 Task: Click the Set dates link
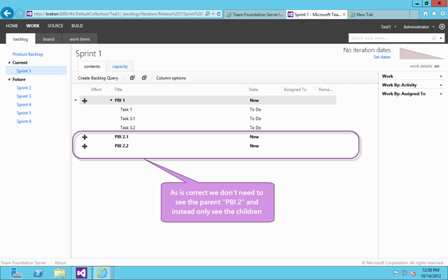381,57
